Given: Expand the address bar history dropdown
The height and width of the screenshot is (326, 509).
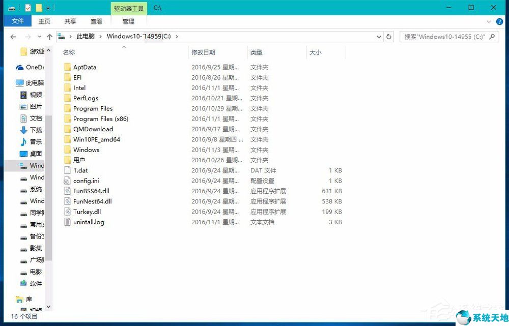Looking at the screenshot, I should tap(379, 37).
